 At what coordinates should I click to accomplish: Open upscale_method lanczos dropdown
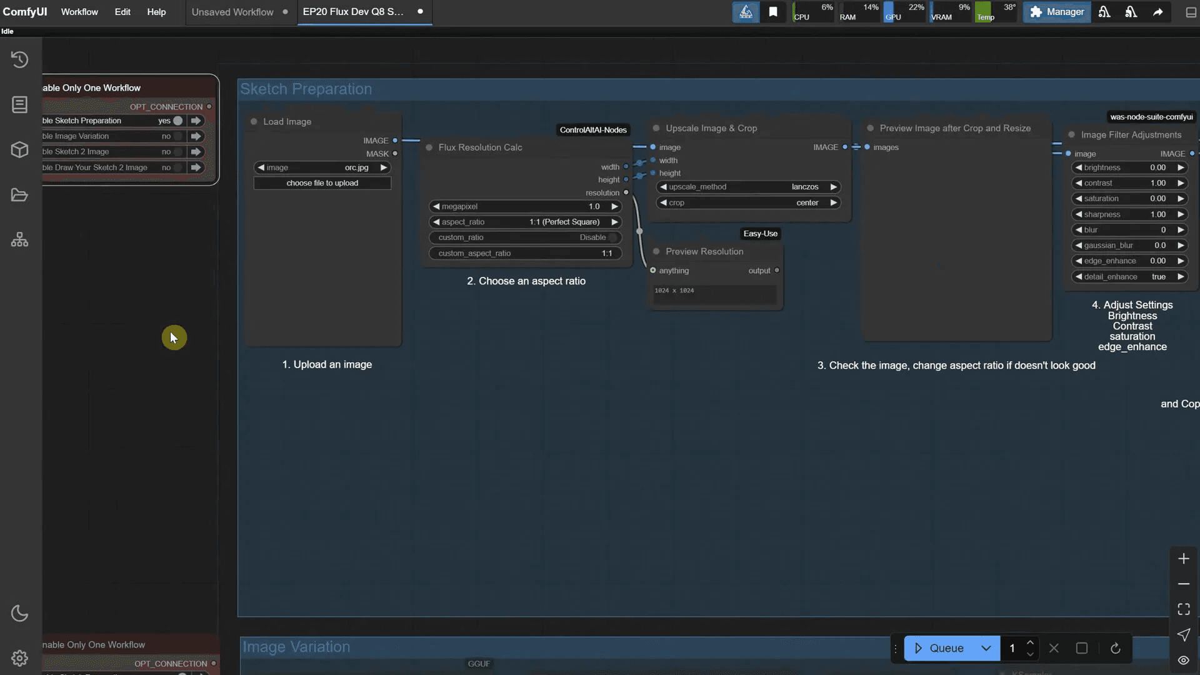click(748, 187)
